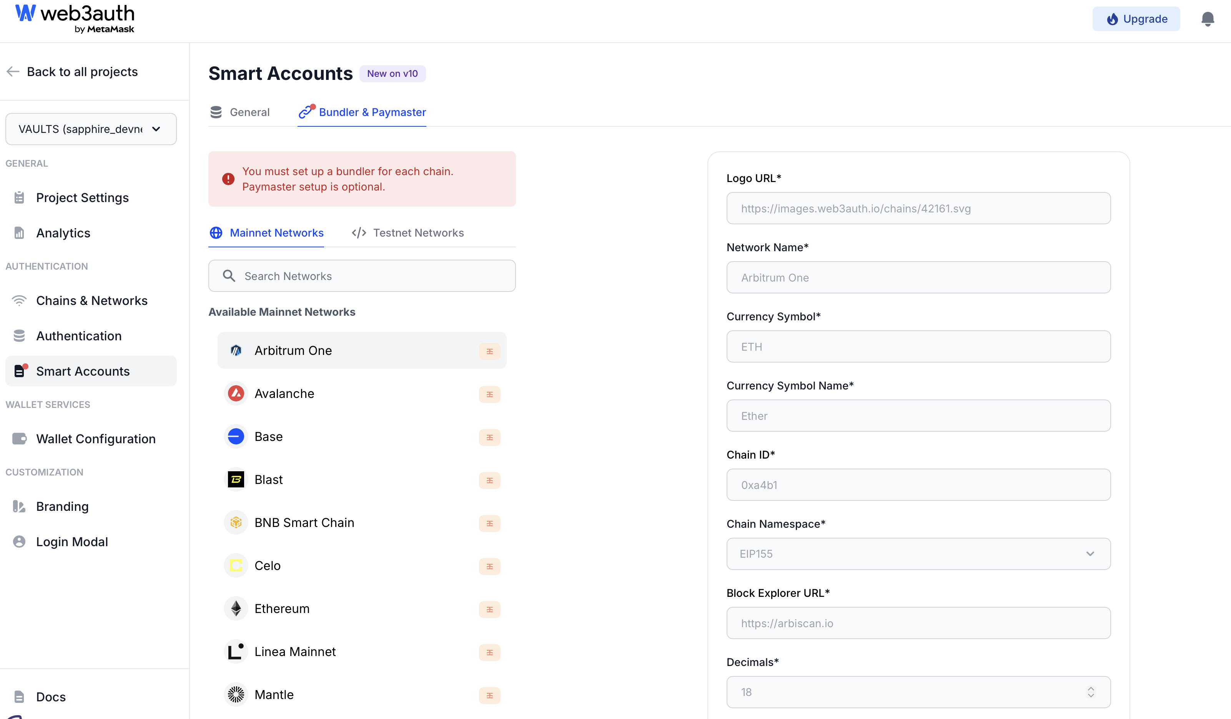The height and width of the screenshot is (719, 1231).
Task: Click the Search Networks field
Action: 361,276
